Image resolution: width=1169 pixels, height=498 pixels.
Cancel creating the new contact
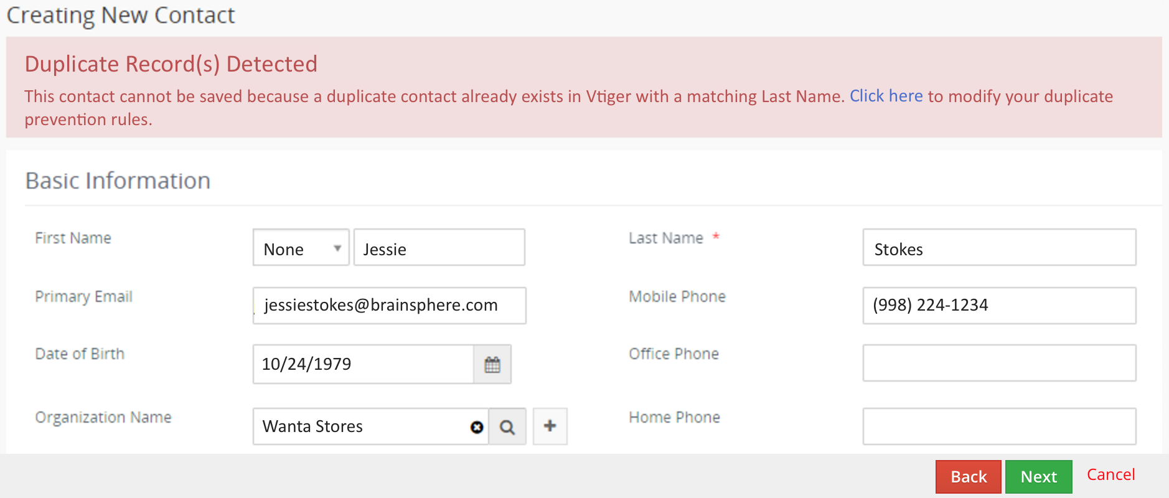point(1110,475)
